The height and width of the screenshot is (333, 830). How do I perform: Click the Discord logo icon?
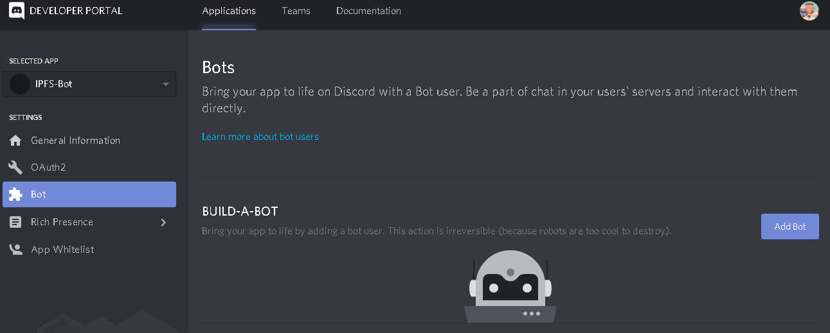coord(17,11)
